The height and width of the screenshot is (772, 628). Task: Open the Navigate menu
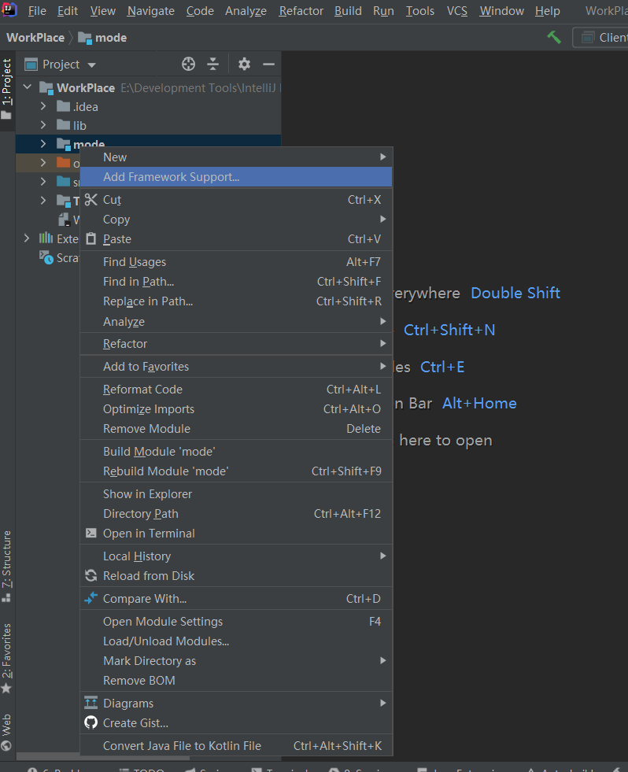click(x=151, y=11)
